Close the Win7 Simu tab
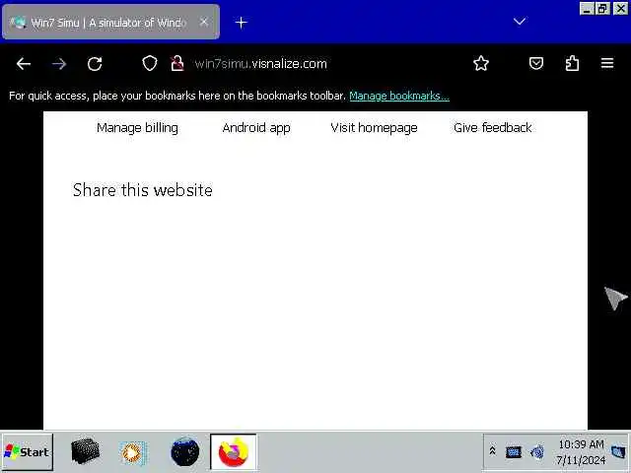This screenshot has width=631, height=473. 204,22
